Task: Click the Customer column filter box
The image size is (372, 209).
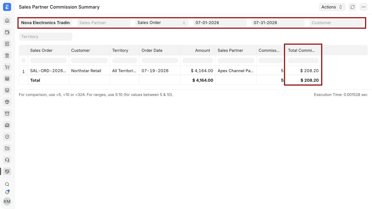Action: click(x=90, y=61)
